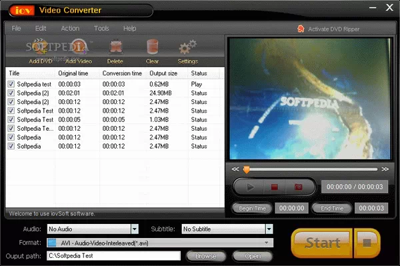Image resolution: width=400 pixels, height=266 pixels.
Task: Click the Open button
Action: pyautogui.click(x=253, y=256)
